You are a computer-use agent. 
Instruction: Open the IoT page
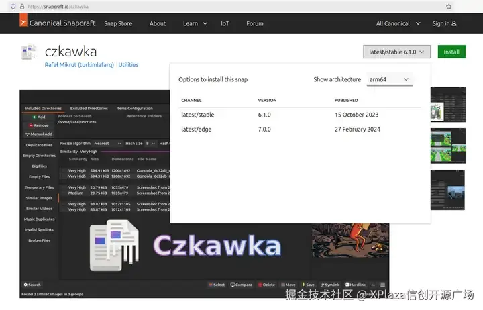click(225, 23)
